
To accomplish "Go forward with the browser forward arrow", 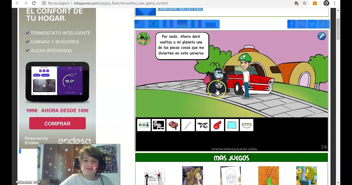I will (26, 3).
